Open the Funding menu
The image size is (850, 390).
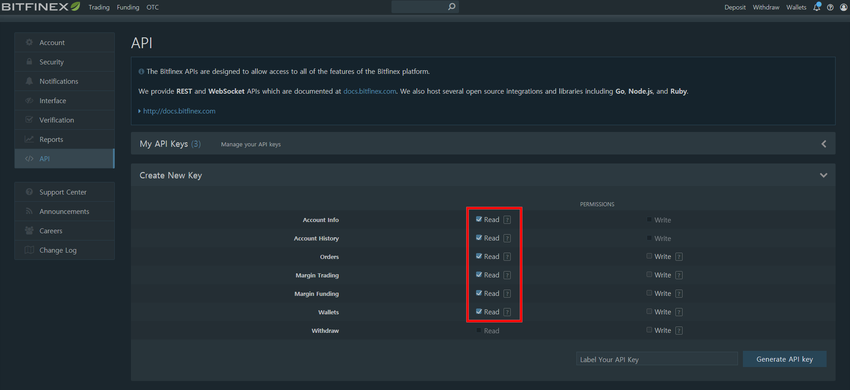128,7
